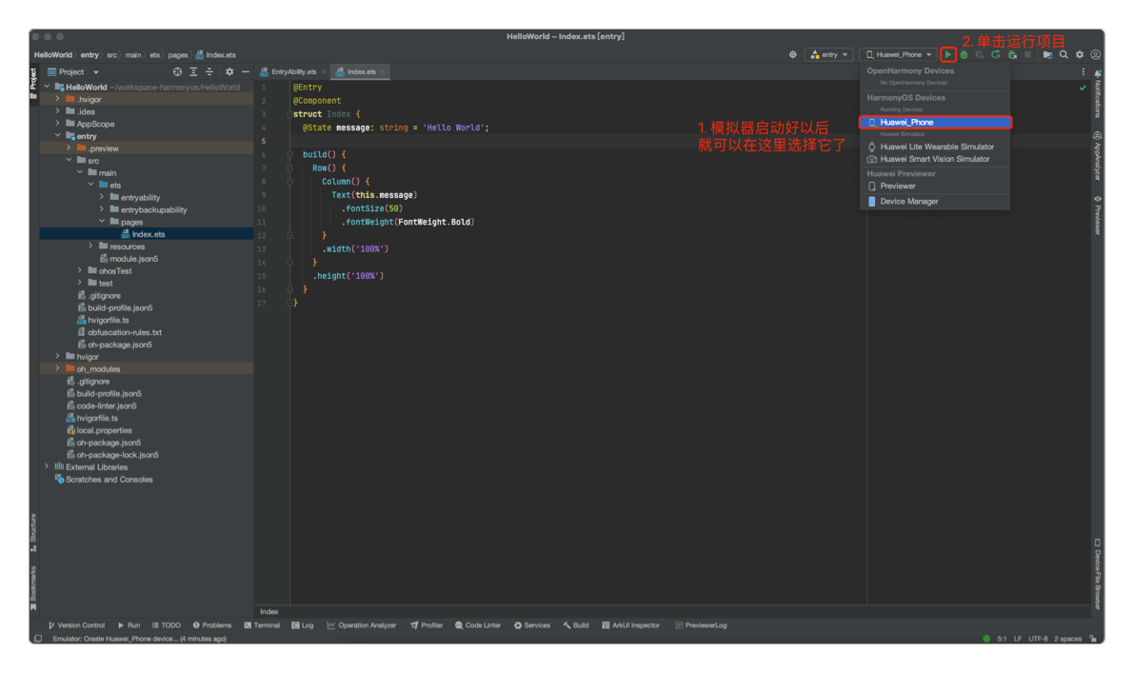Screen dimensions: 1134x673
Task: Run the project with the green play button
Action: point(948,55)
